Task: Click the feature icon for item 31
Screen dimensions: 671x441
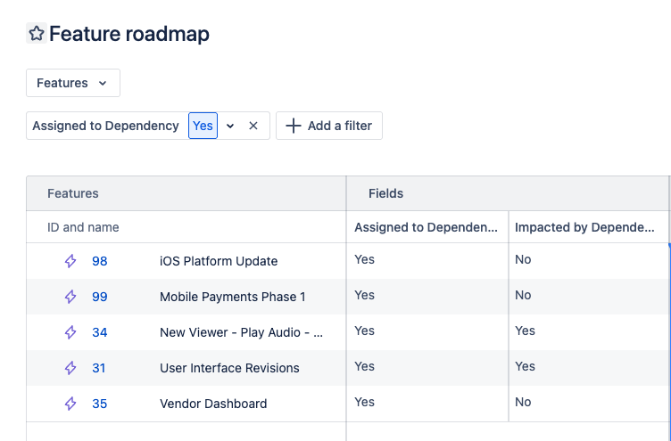Action: click(x=70, y=368)
